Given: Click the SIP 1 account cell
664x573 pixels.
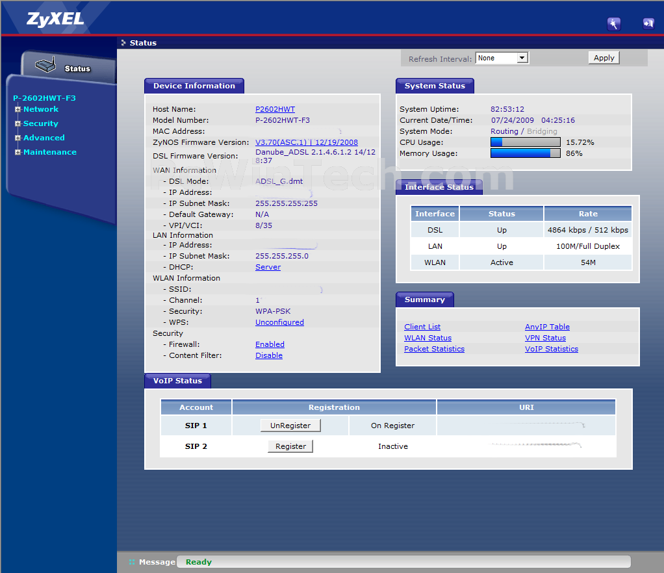Looking at the screenshot, I should click(196, 425).
